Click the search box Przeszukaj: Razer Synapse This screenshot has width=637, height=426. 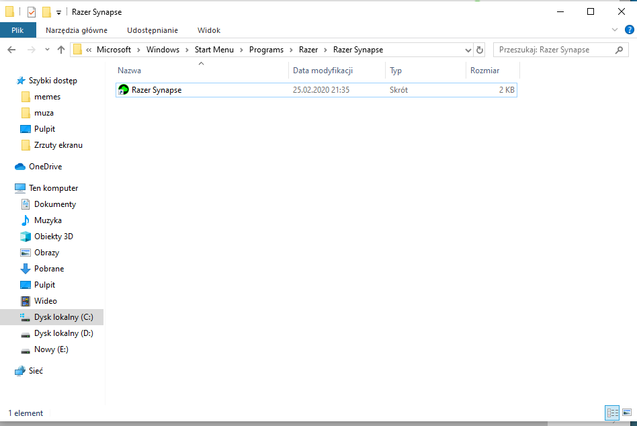[559, 50]
